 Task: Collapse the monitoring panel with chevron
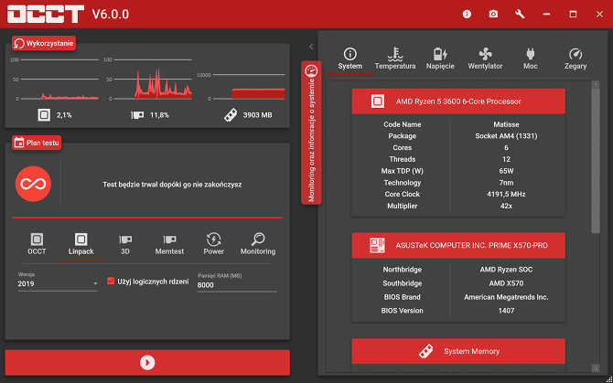311,47
